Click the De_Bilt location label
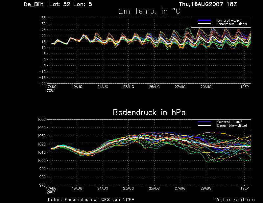The width and height of the screenshot is (263, 203). (x=34, y=4)
